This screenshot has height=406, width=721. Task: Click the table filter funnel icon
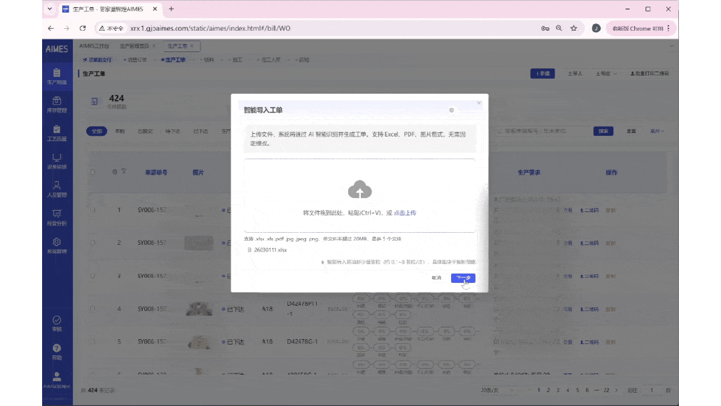click(x=124, y=172)
